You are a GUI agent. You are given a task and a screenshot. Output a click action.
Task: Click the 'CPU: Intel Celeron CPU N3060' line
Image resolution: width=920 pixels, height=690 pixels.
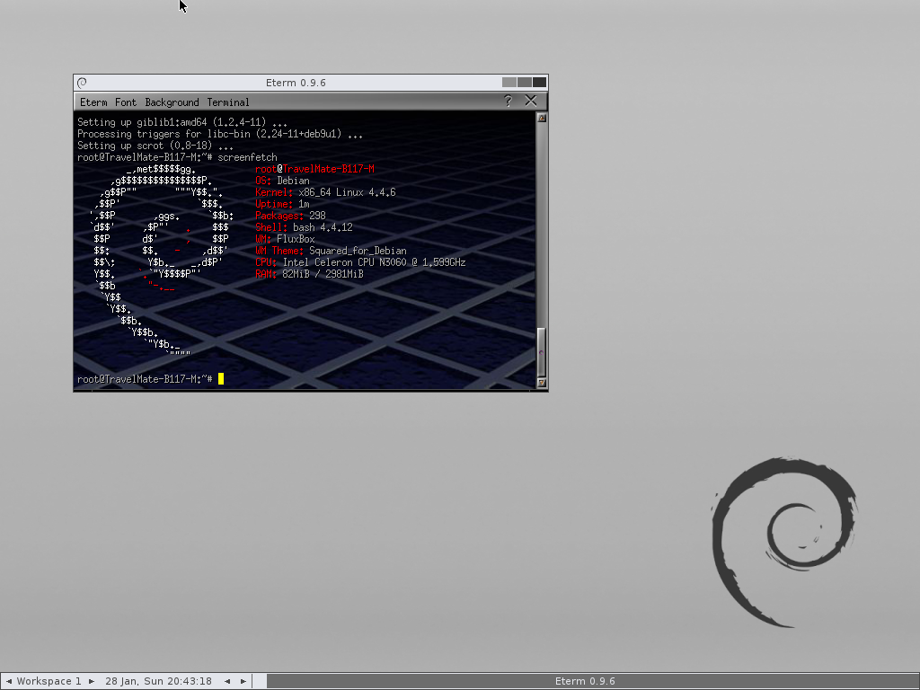click(360, 262)
